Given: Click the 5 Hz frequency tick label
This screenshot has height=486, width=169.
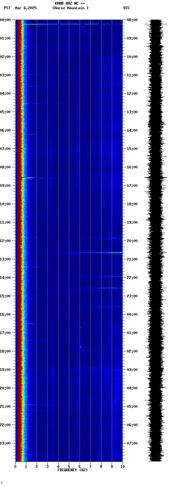Looking at the screenshot, I should click(69, 467).
